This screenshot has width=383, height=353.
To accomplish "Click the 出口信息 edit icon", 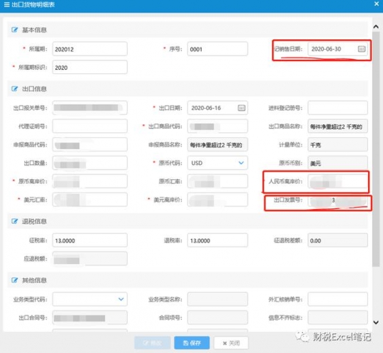I will tap(15, 89).
